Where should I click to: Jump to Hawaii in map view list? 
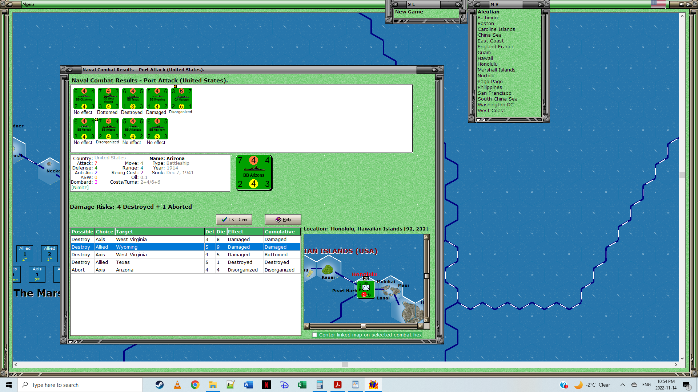(x=485, y=58)
